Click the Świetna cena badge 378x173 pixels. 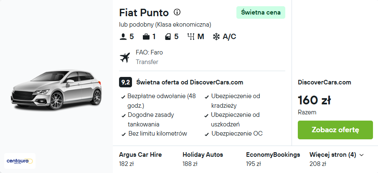click(261, 12)
